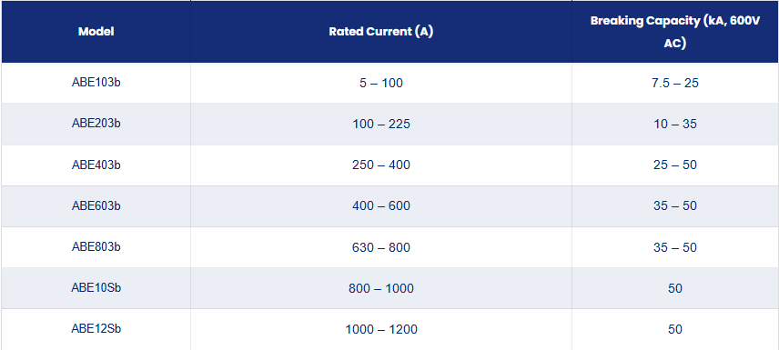The width and height of the screenshot is (779, 350).
Task: Select the ABE12Sb model cell
Action: point(96,329)
